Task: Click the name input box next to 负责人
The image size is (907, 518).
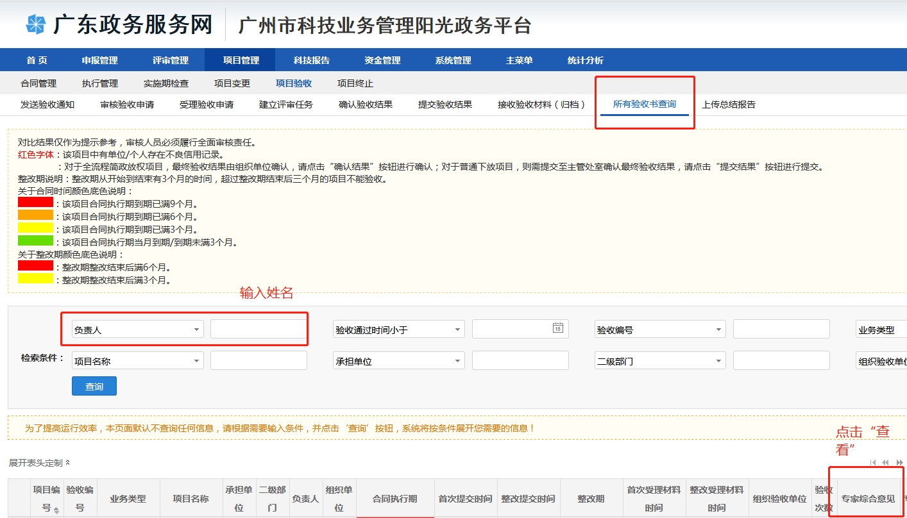Action: click(259, 330)
